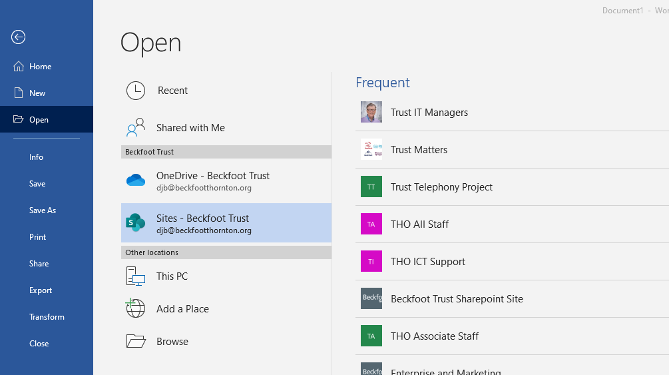Click the magenta TI tile for THO ICT Support

[371, 261]
